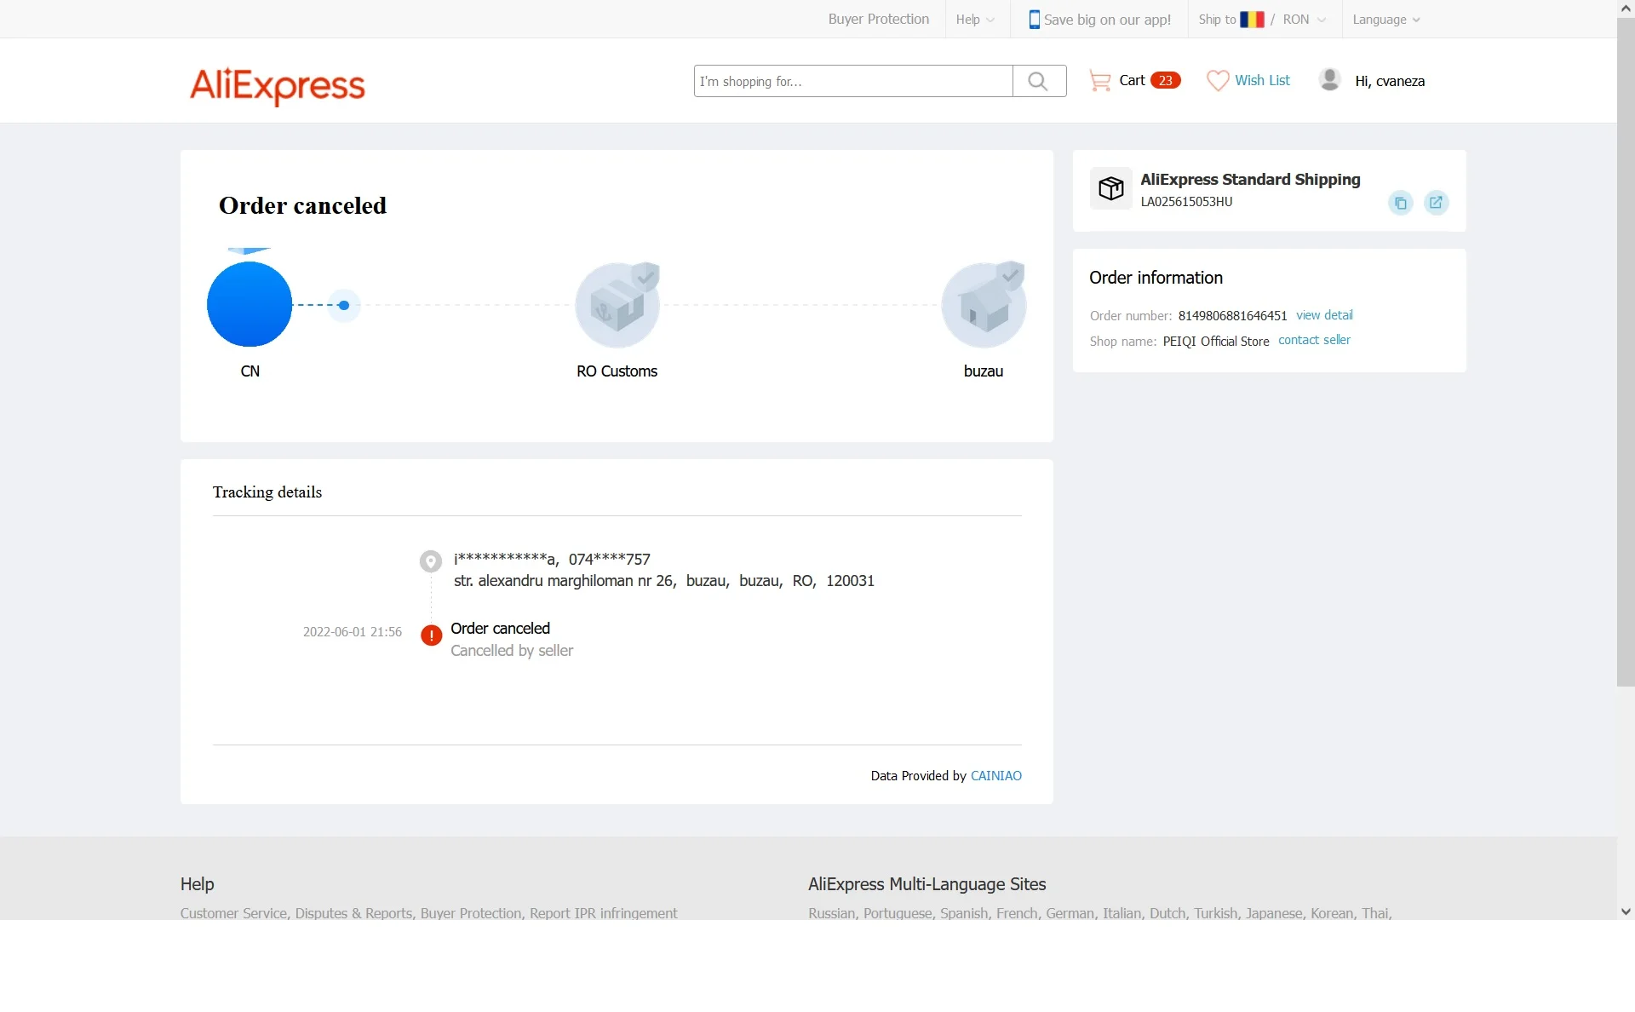Open the Ship to RON dropdown
The width and height of the screenshot is (1635, 1012).
coord(1262,20)
